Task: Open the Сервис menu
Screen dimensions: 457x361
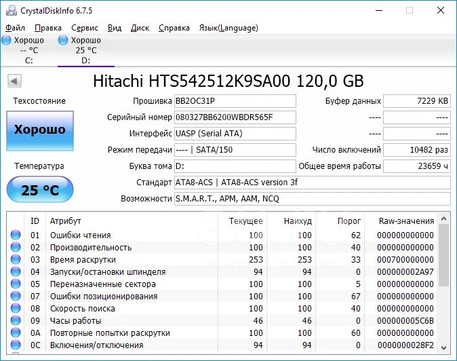Action: pyautogui.click(x=85, y=28)
